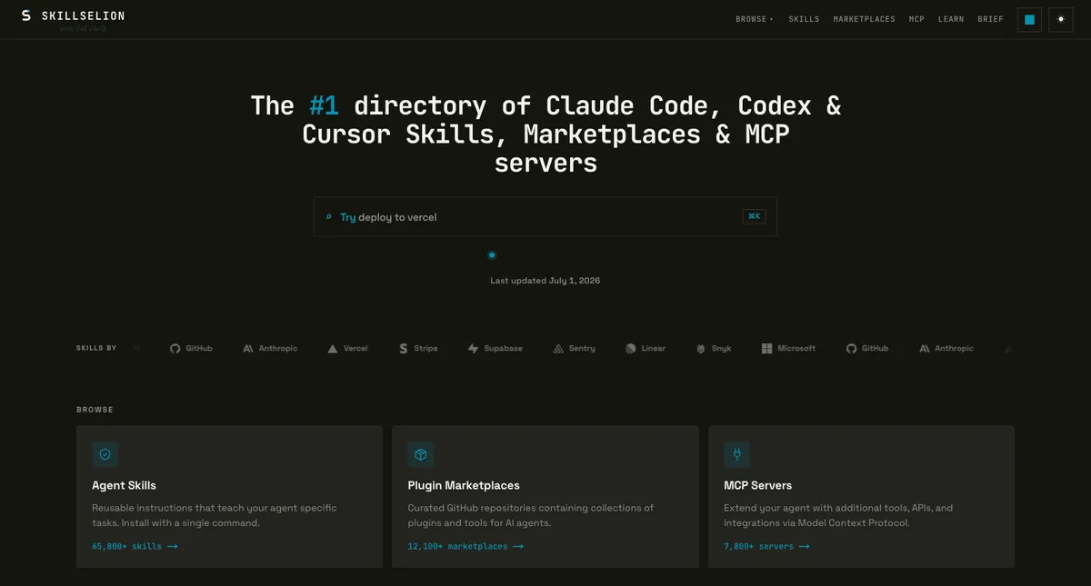Viewport: 1091px width, 586px height.
Task: Open the MCP navigation link
Action: point(916,19)
